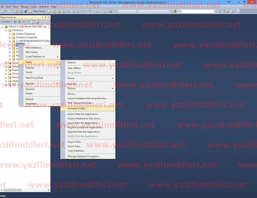Select Properties in context menu
Screen dimensions: 257x198
pyautogui.click(x=40, y=104)
